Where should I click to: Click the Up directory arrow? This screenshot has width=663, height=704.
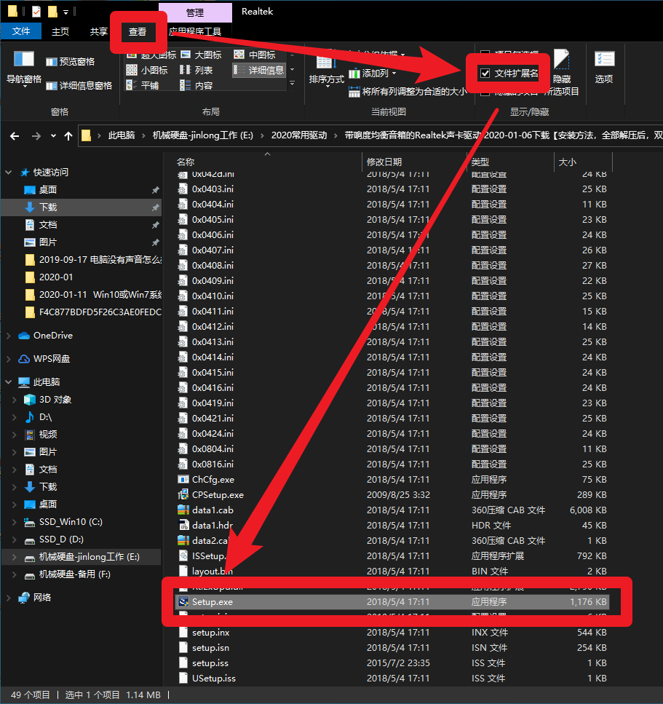pos(68,135)
